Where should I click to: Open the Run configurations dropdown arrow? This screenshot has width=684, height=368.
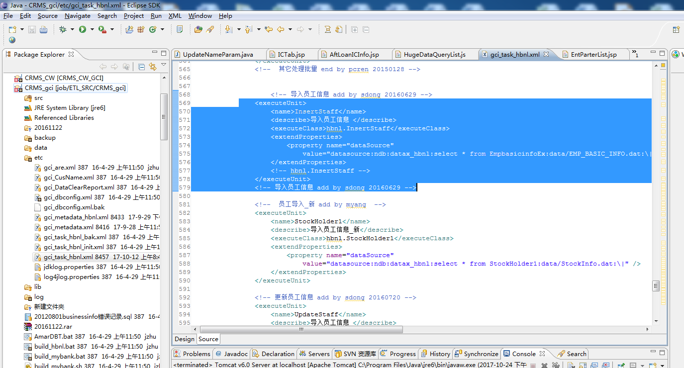[92, 30]
